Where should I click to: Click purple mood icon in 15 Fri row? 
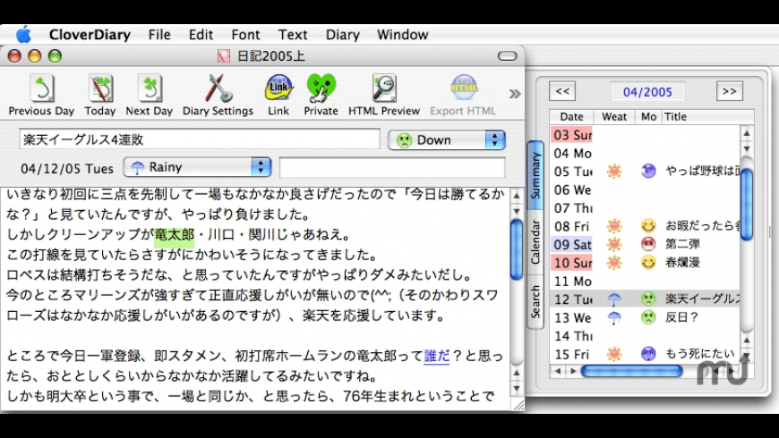[x=648, y=354]
